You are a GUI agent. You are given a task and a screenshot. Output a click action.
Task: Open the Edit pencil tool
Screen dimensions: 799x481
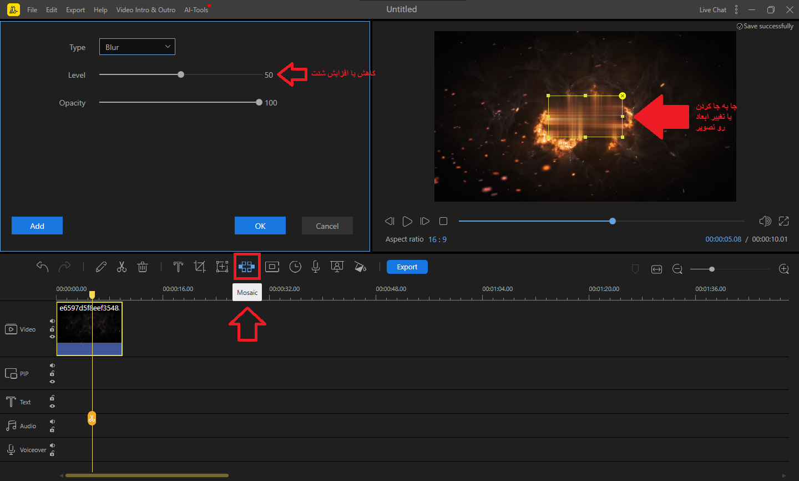point(101,267)
